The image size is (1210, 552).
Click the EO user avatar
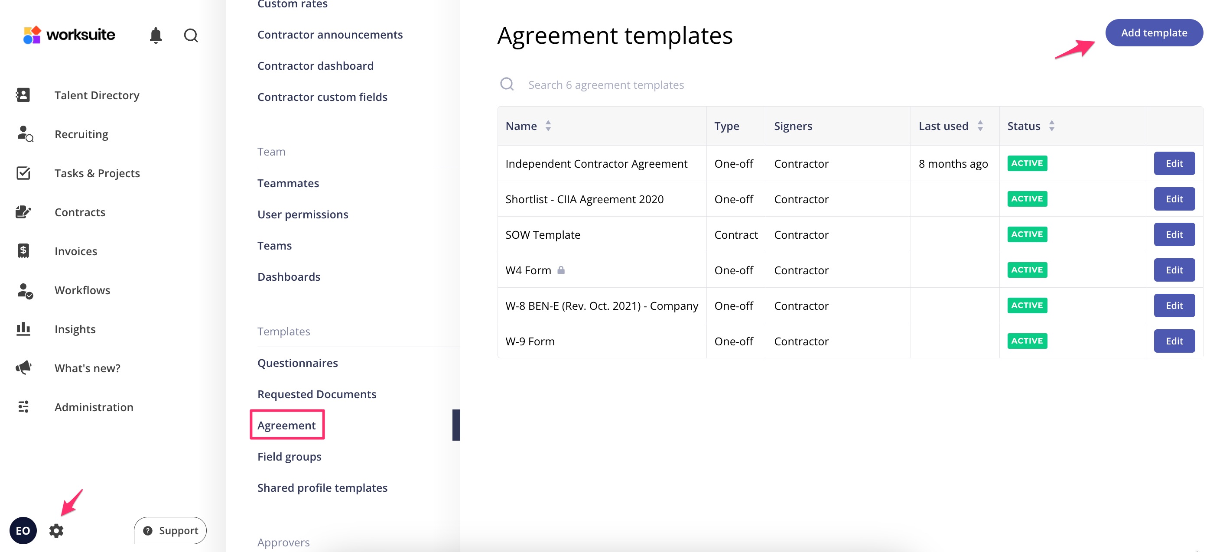23,530
